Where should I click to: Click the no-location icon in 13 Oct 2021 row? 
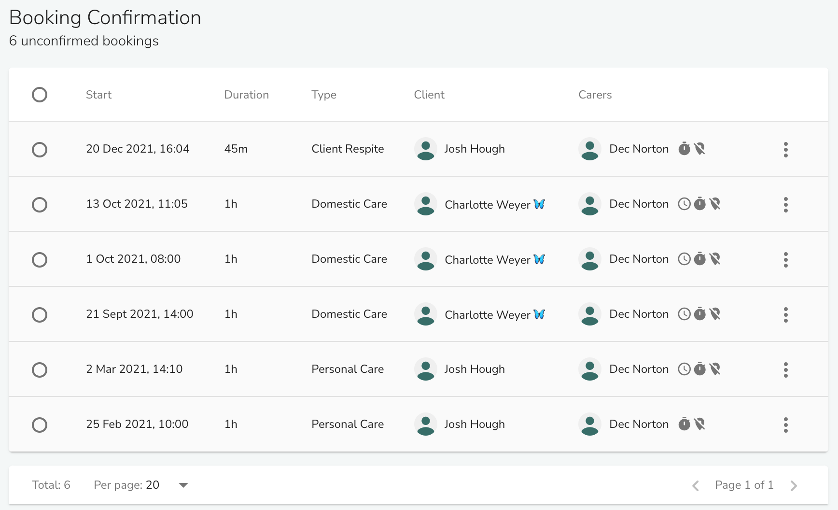click(715, 204)
